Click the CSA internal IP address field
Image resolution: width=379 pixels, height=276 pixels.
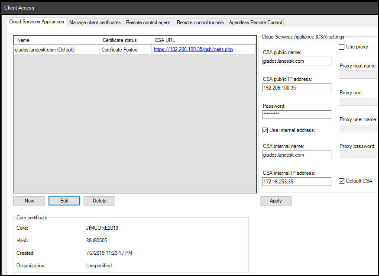pos(297,182)
